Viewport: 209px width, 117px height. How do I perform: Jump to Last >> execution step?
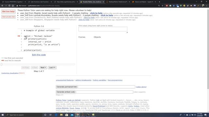52,68
